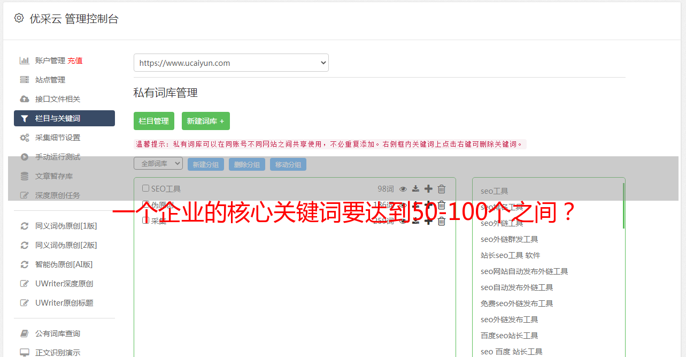Click the book icon for 公有词库查询
Viewport: 686px width, 357px height.
(24, 333)
